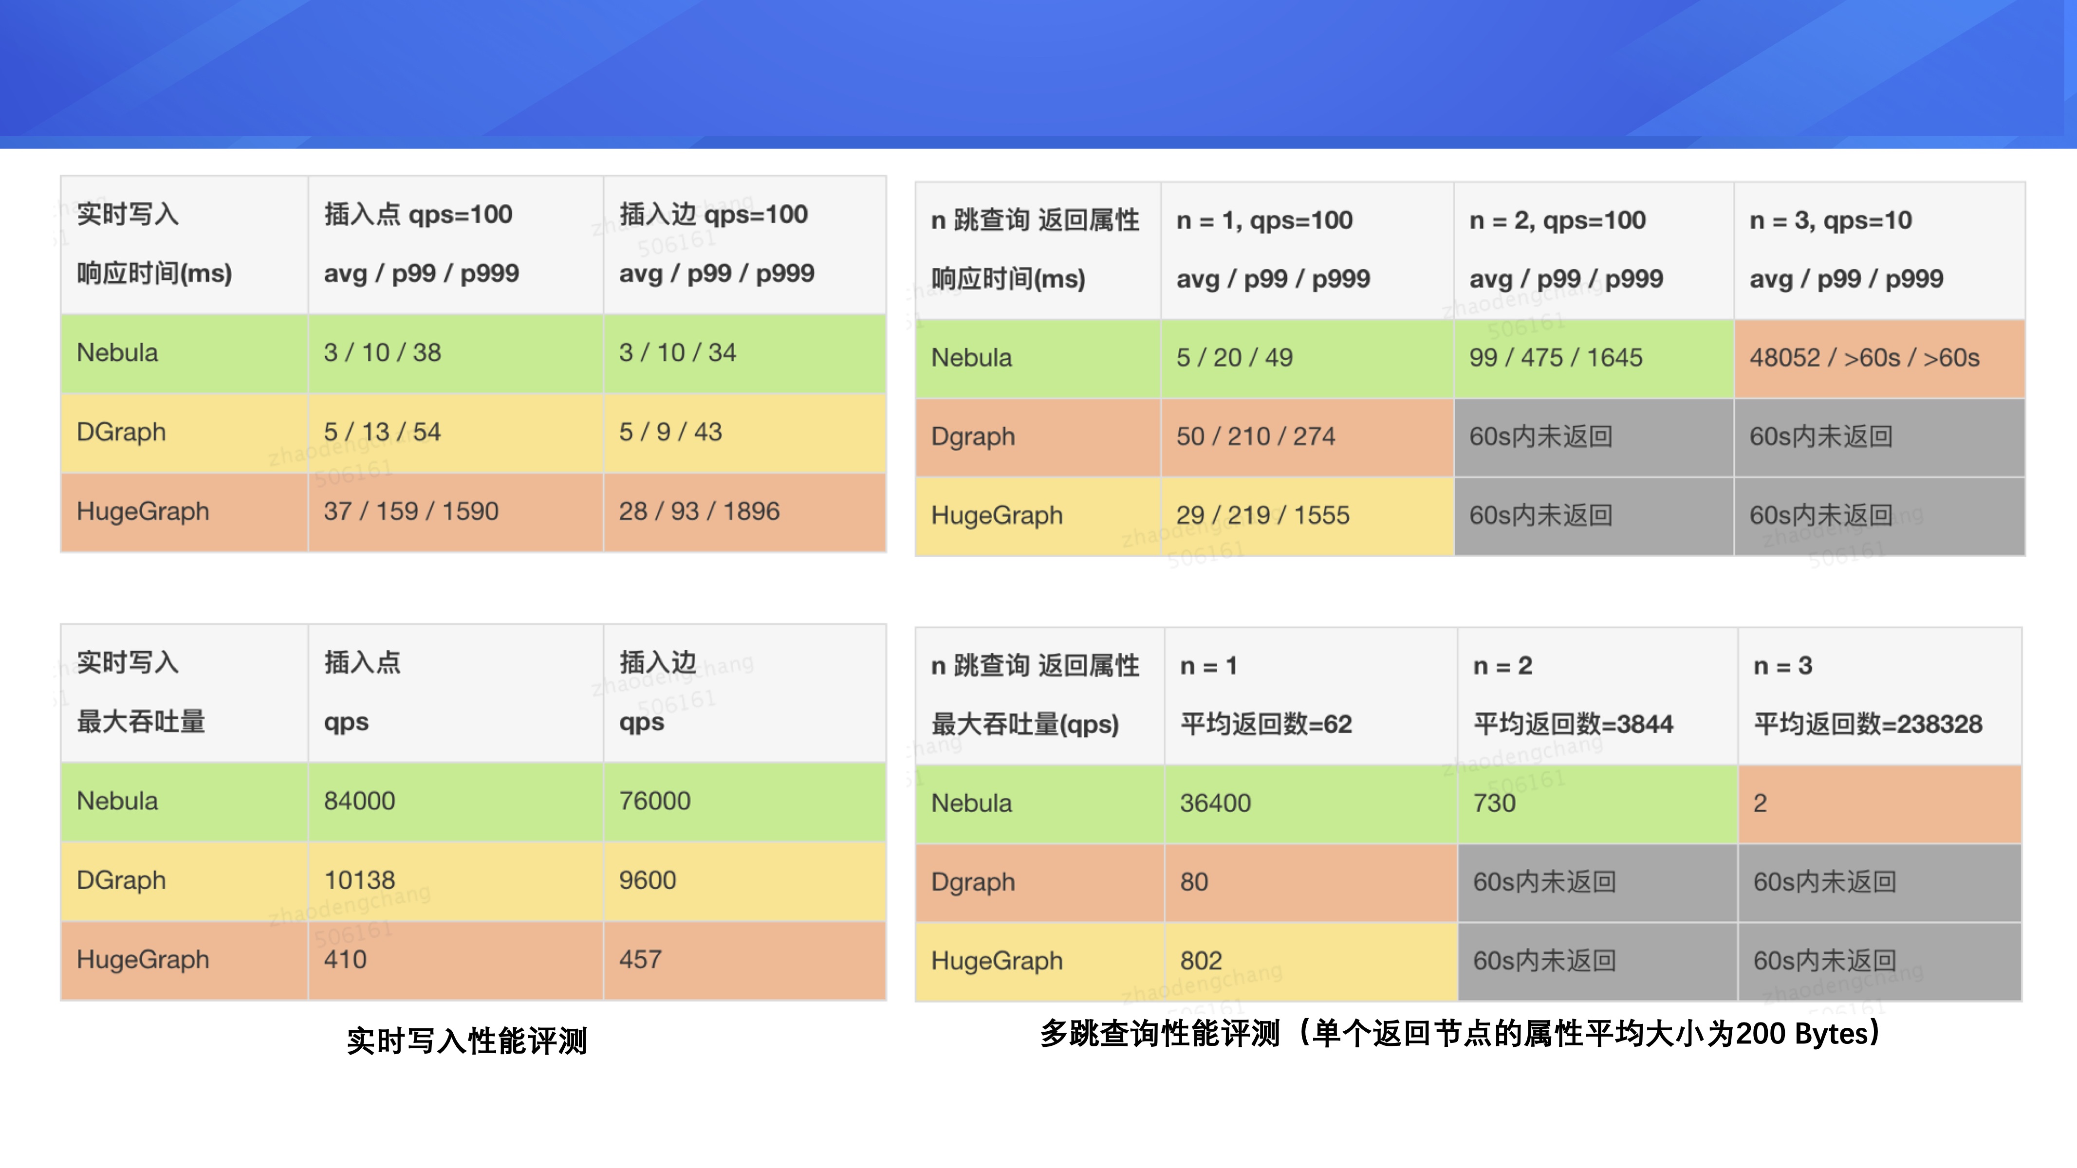Image resolution: width=2077 pixels, height=1168 pixels.
Task: Click the HugeGraph value '29 / 219 / 1555'
Action: pos(1262,515)
